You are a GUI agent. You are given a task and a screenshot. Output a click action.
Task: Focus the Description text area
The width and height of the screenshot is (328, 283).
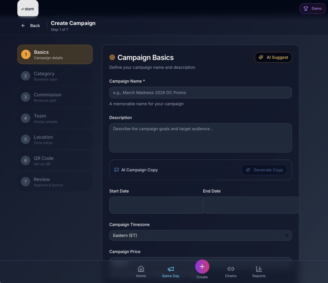[200, 138]
